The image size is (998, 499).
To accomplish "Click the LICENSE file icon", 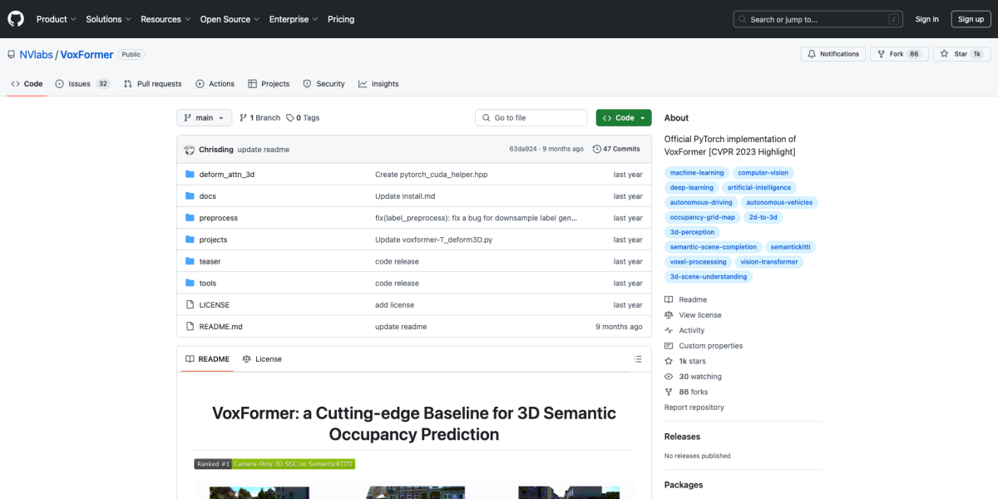I will (x=190, y=305).
